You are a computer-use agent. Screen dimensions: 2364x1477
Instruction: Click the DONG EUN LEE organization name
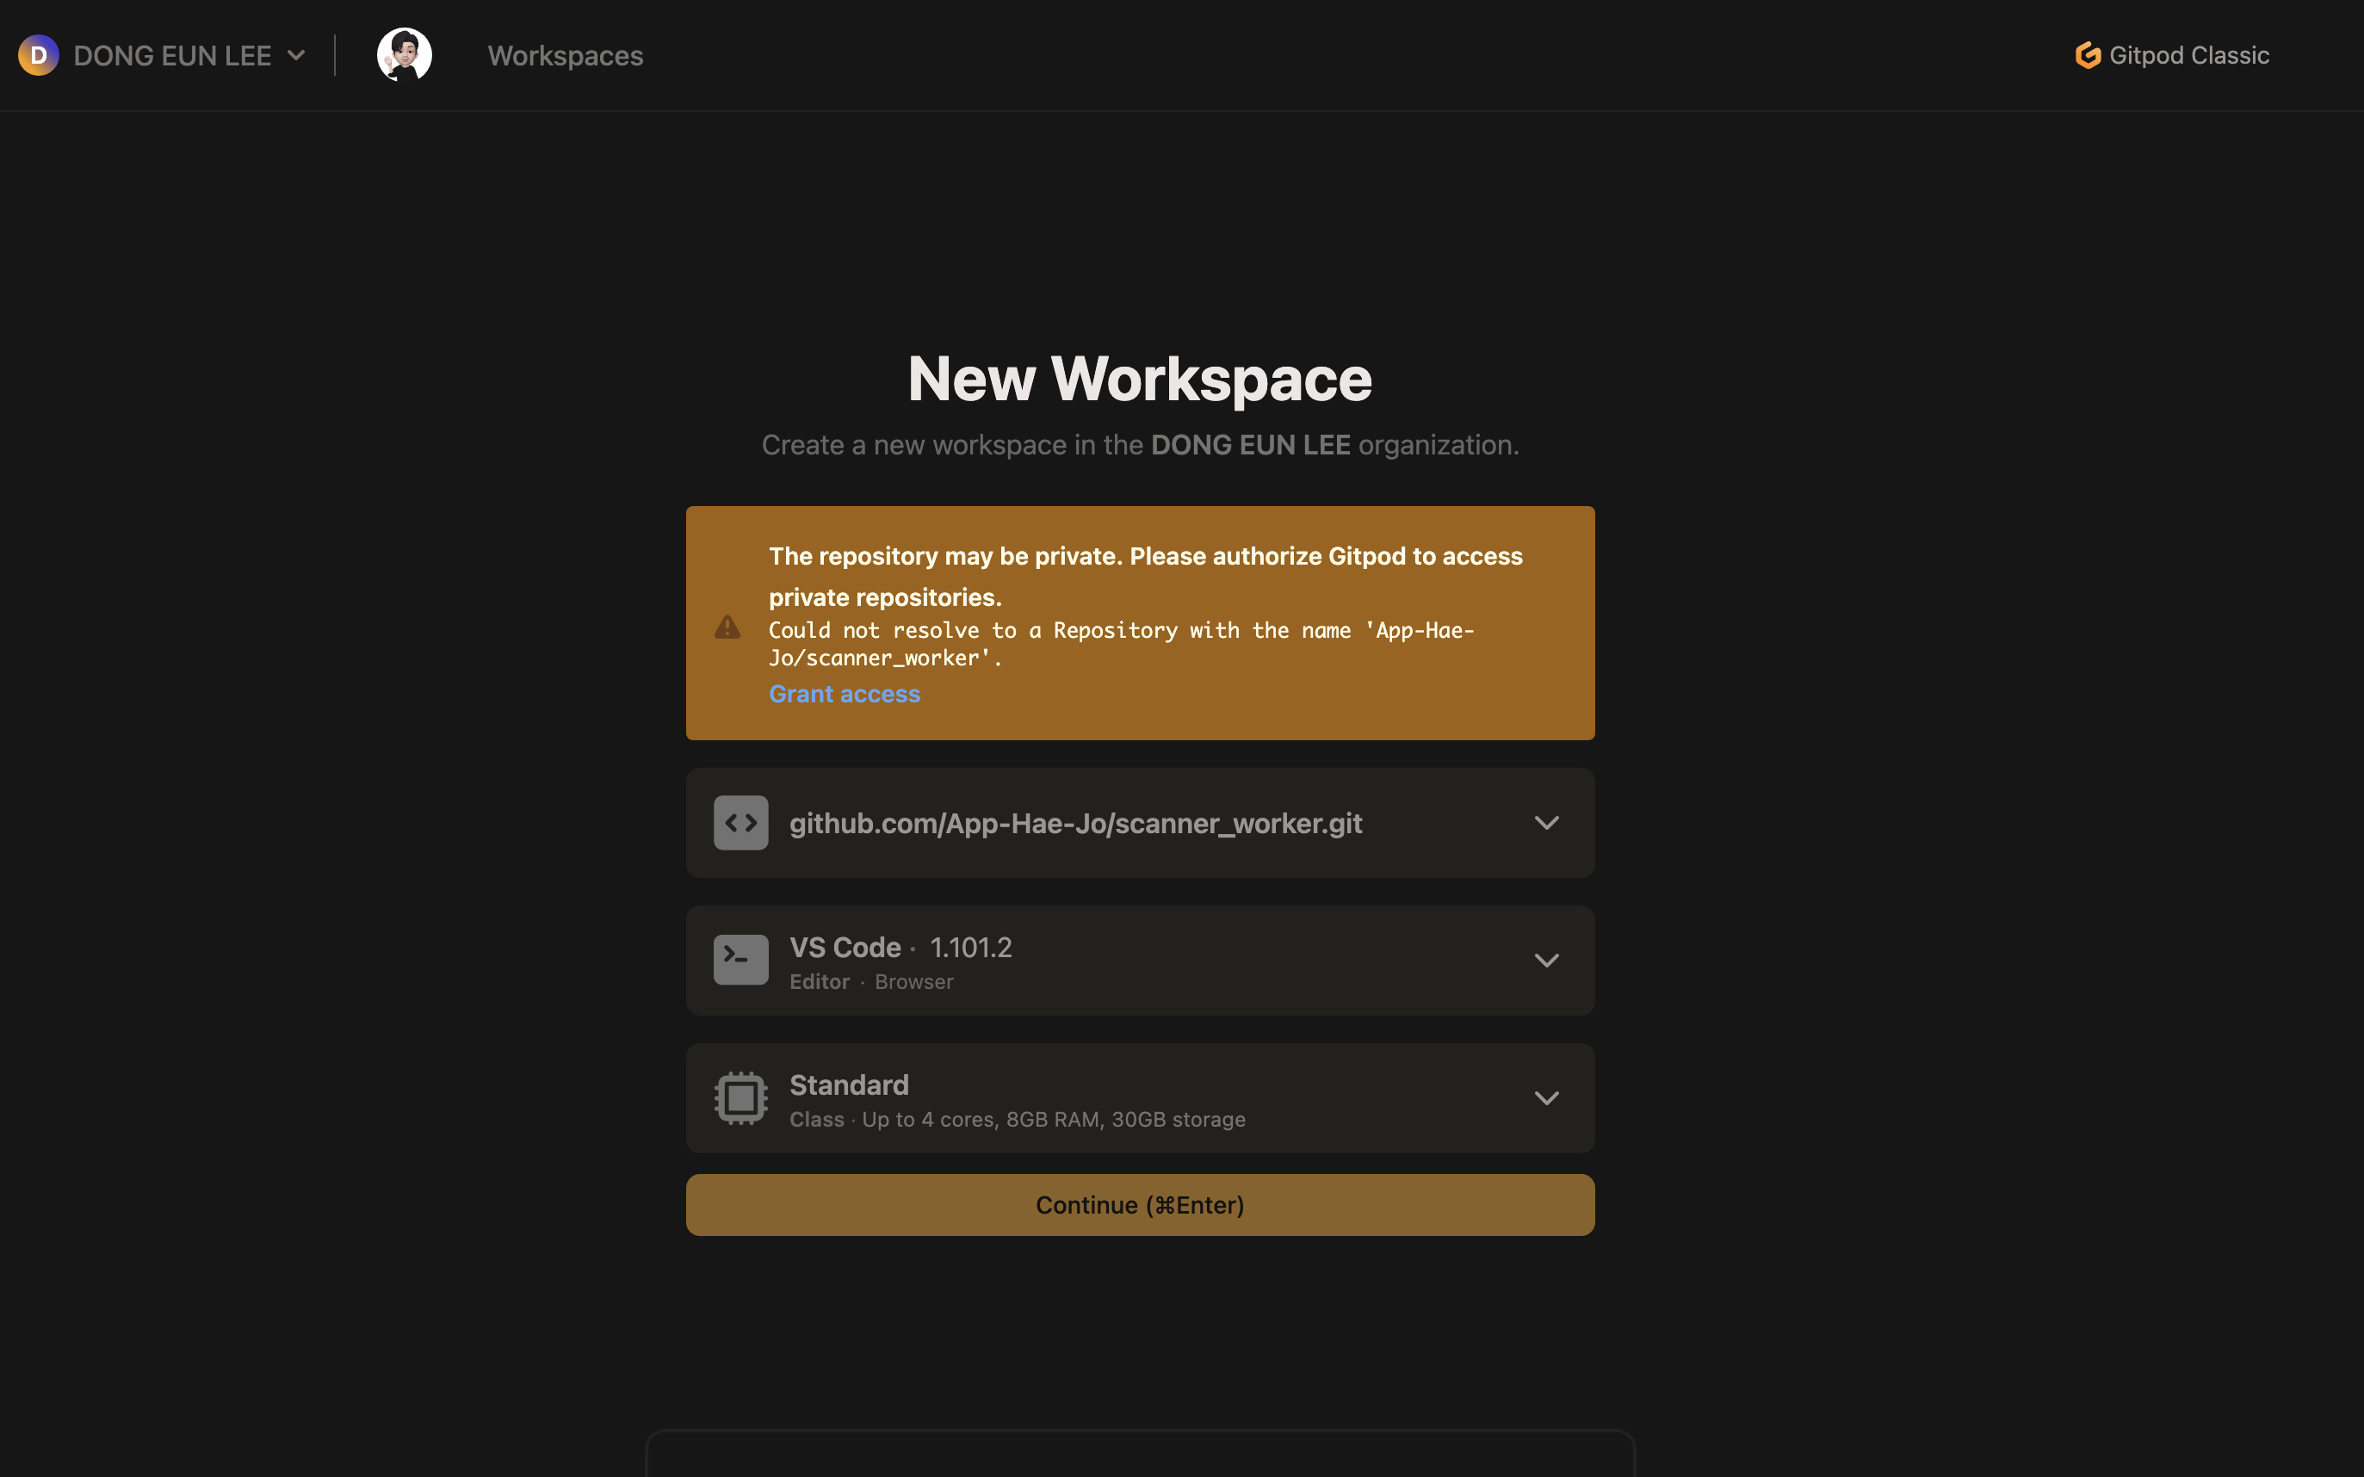172,56
